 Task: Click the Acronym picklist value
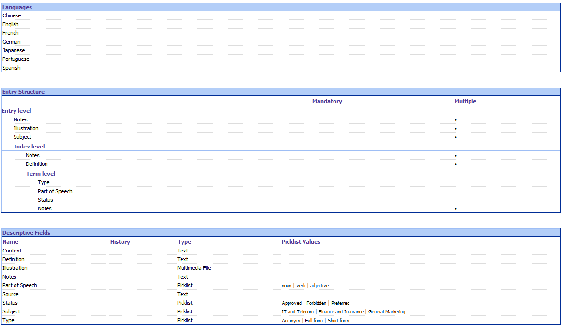(x=290, y=321)
